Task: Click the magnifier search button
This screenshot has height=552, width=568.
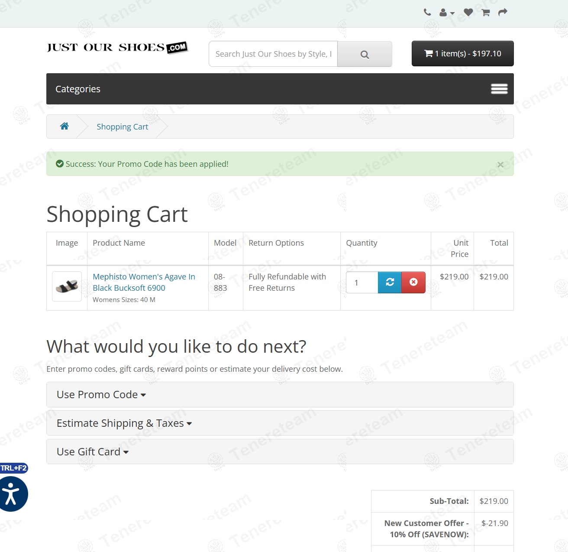Action: tap(365, 54)
